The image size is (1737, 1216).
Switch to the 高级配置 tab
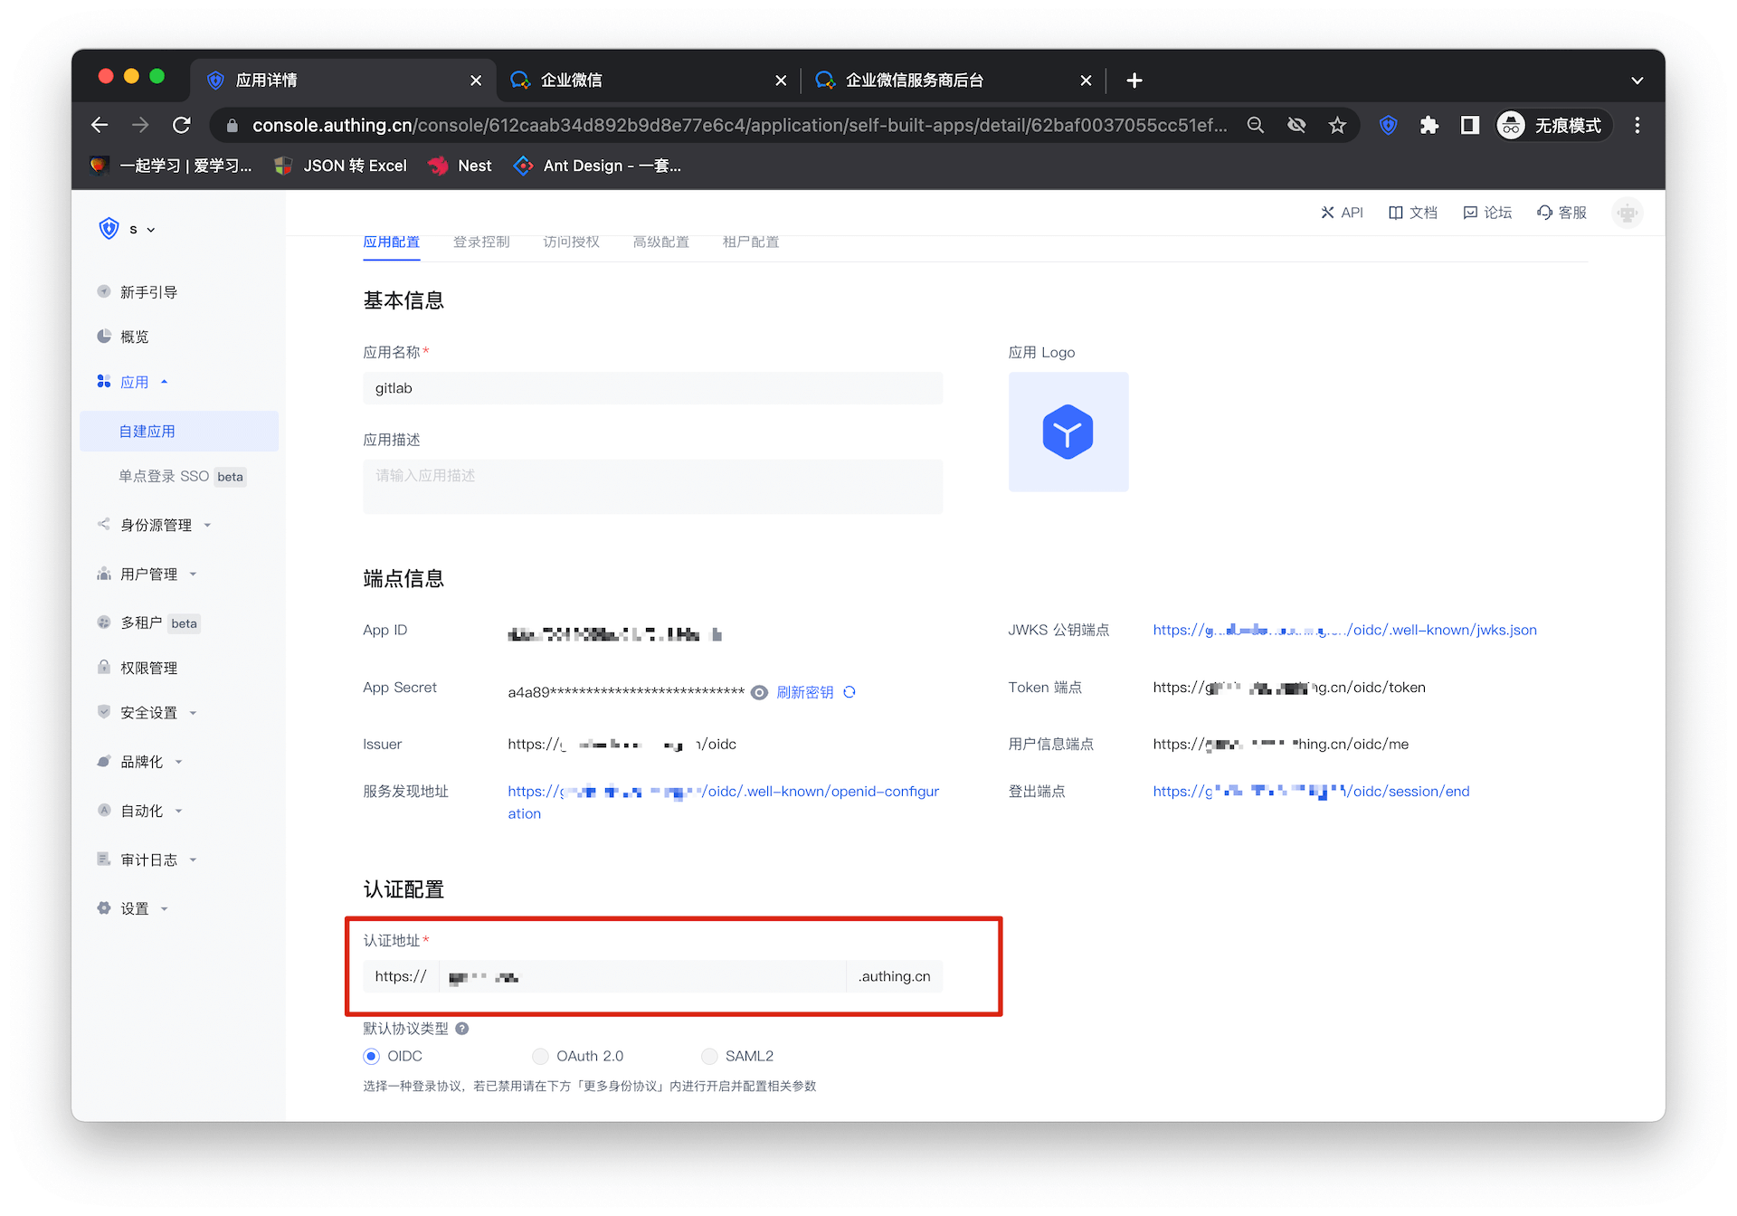pos(660,242)
